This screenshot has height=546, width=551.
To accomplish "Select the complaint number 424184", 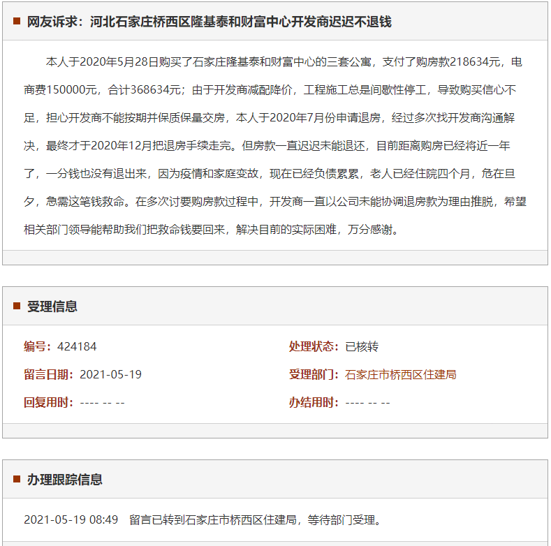I will [77, 346].
